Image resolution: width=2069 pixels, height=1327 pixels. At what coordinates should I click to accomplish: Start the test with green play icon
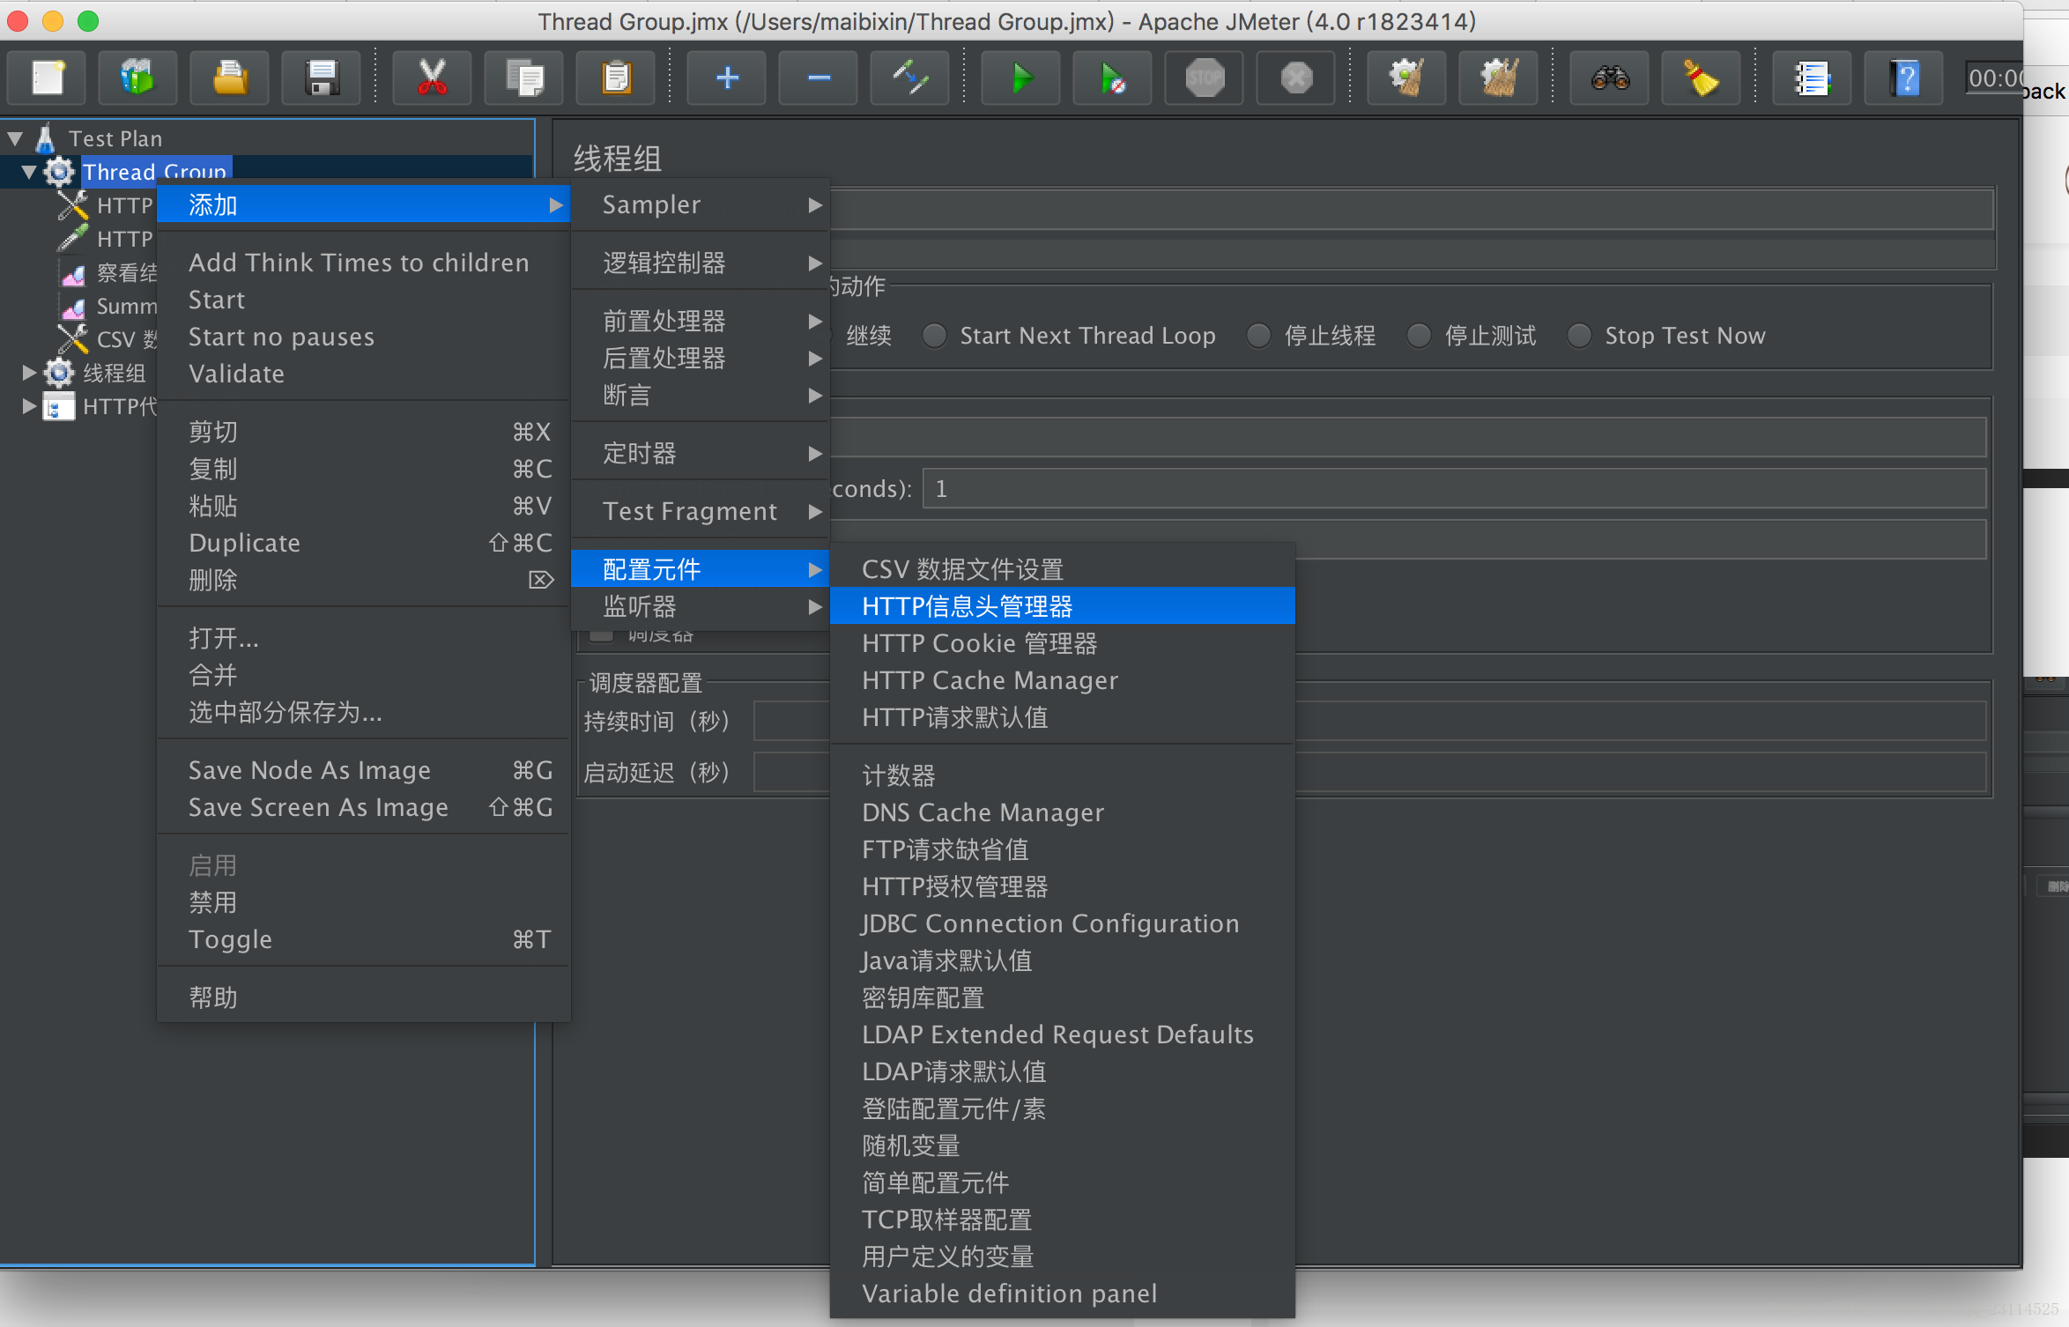1021,78
